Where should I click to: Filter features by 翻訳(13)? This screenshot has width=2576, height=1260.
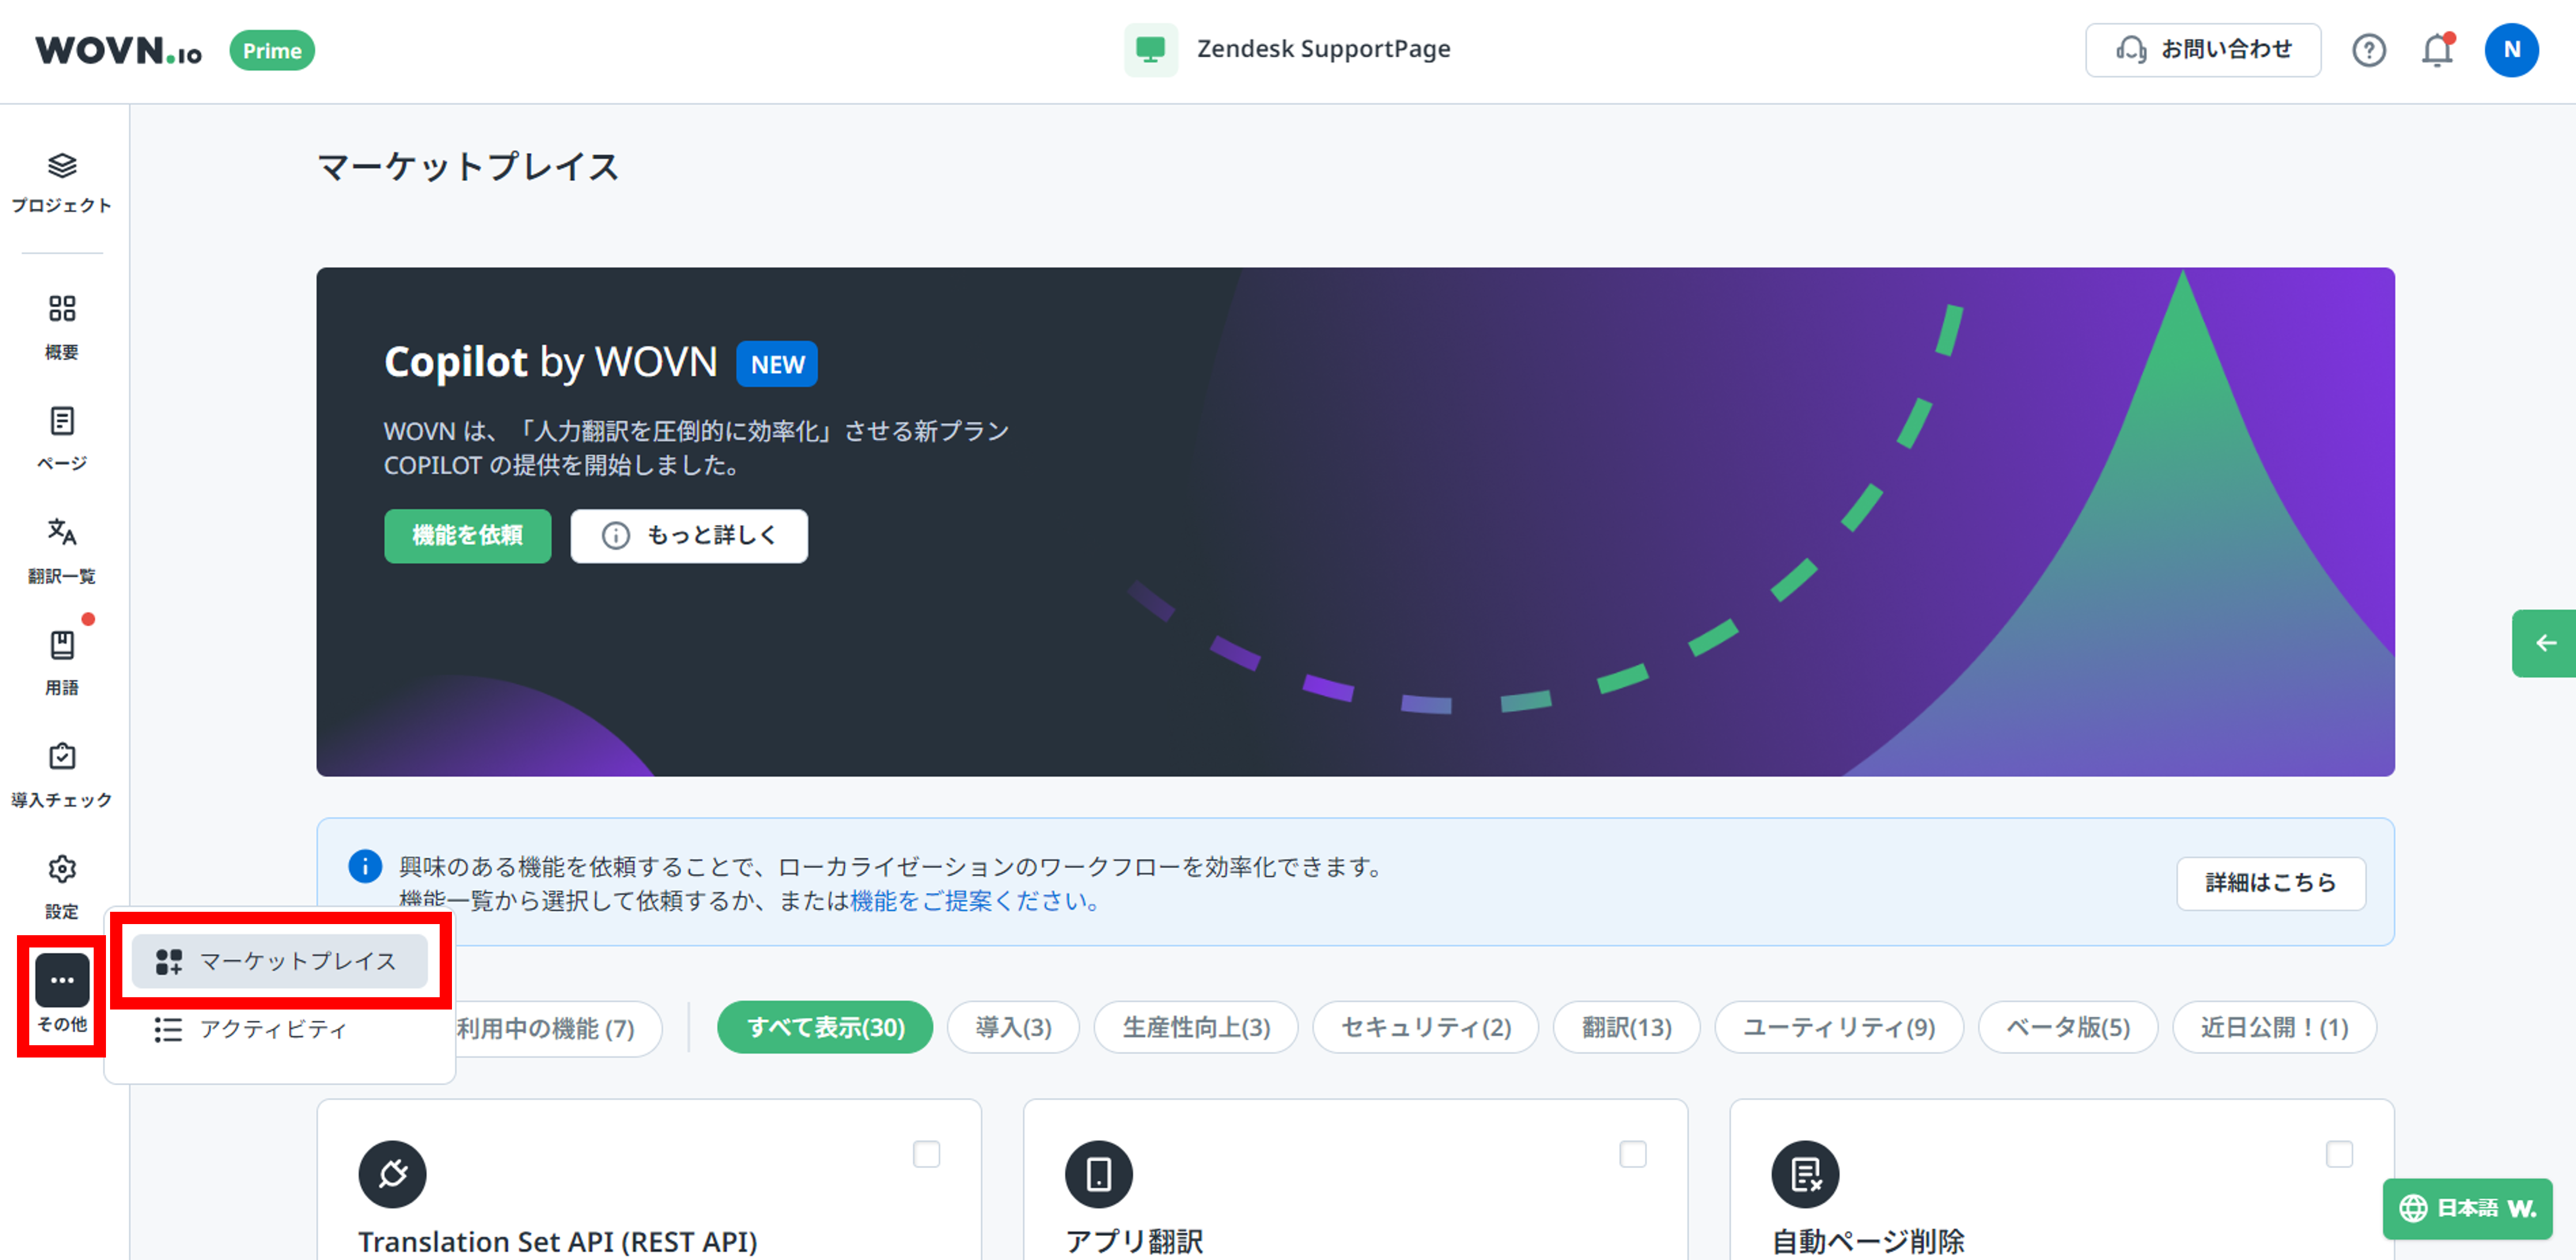(x=1625, y=1027)
